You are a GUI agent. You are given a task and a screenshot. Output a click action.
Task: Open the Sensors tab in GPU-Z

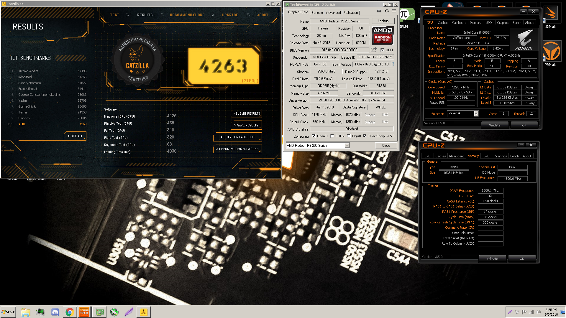(317, 12)
